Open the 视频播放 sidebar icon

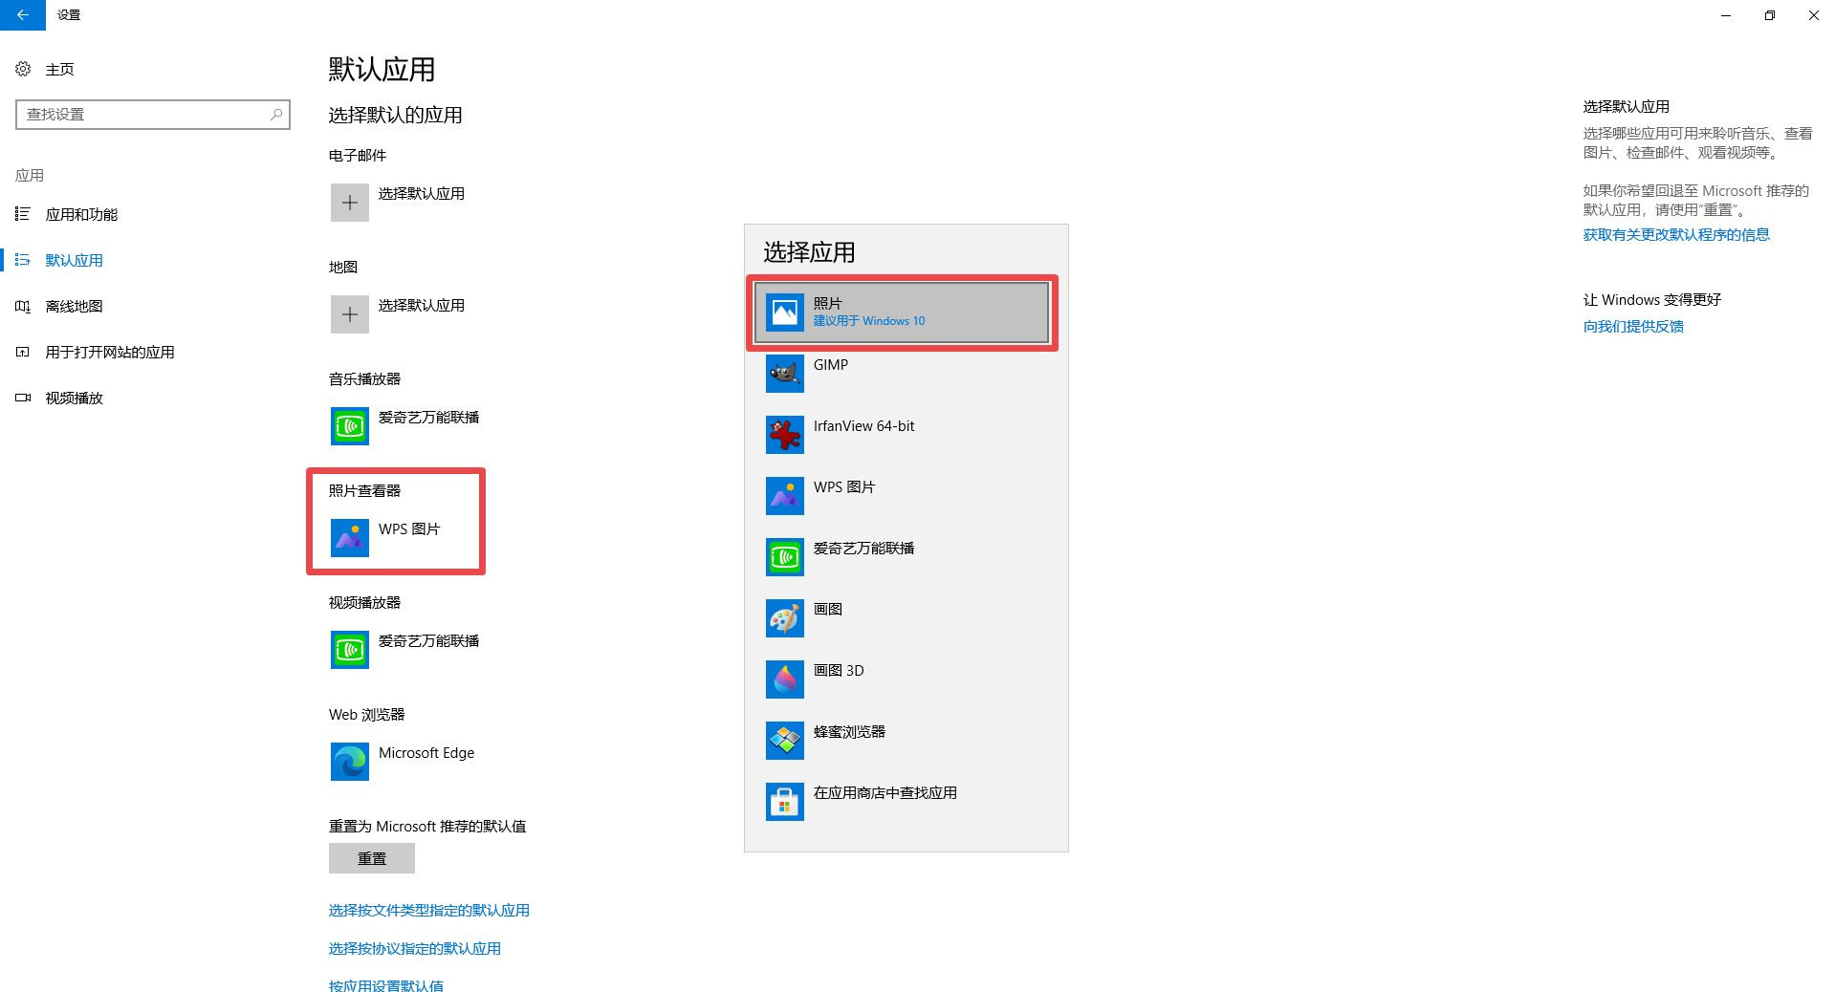23,398
